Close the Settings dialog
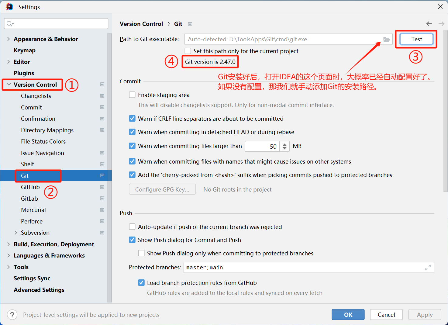The image size is (448, 325). [x=440, y=7]
